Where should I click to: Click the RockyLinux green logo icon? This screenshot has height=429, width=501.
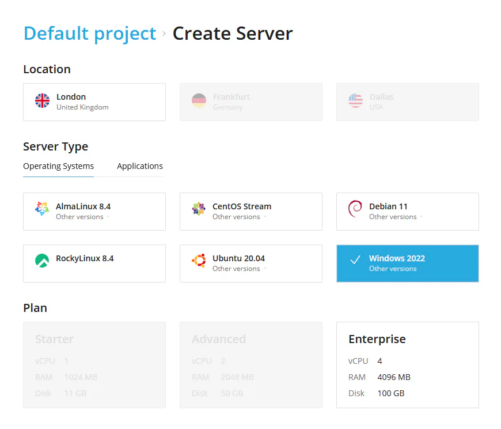(42, 261)
